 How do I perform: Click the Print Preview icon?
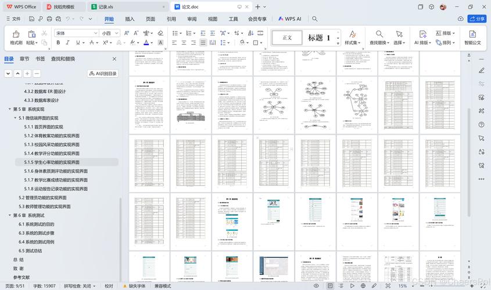tap(58, 19)
